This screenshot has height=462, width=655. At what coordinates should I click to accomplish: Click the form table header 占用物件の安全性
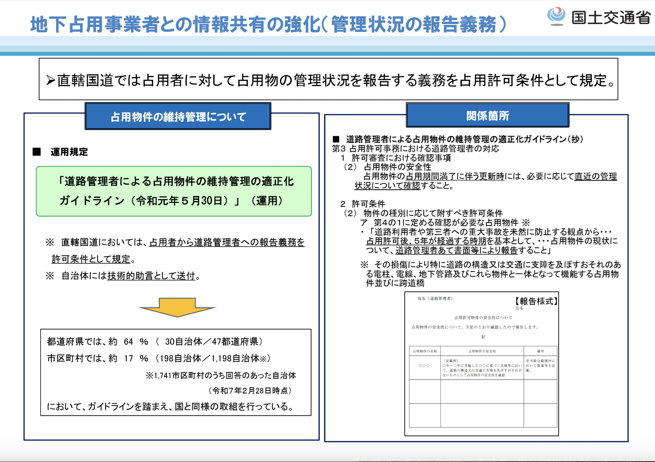482,351
